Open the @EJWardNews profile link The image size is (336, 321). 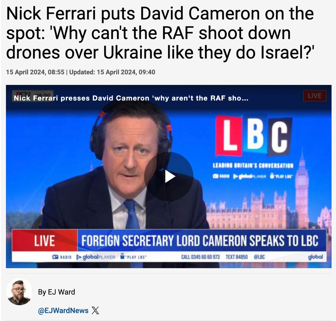63,310
